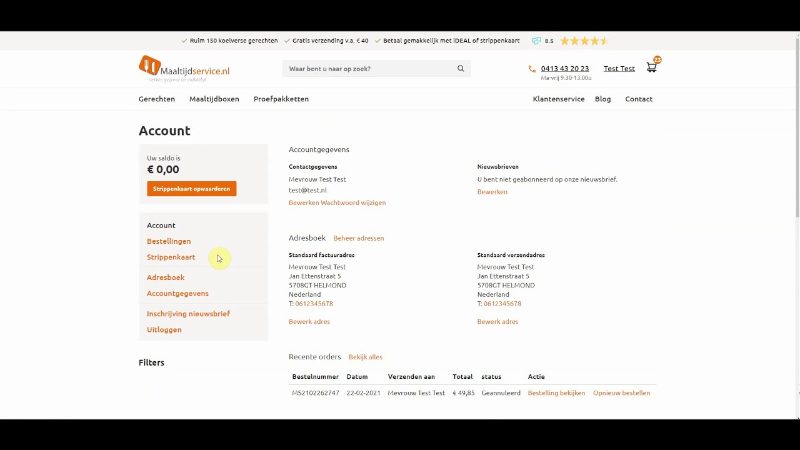Click the Bestelnummer column header
The image size is (800, 450).
[x=316, y=377]
